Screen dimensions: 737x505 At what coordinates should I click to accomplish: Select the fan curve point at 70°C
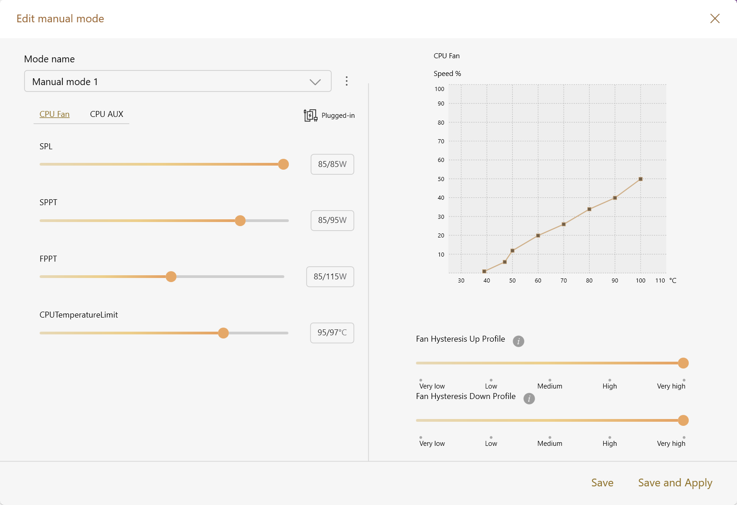click(564, 224)
